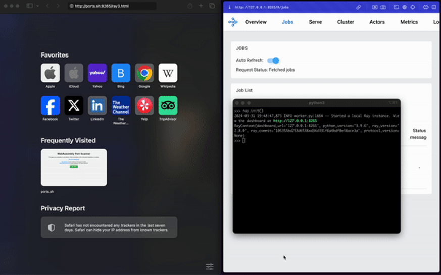Click the ray.init() command line in terminal
The width and height of the screenshot is (441, 275).
point(249,111)
